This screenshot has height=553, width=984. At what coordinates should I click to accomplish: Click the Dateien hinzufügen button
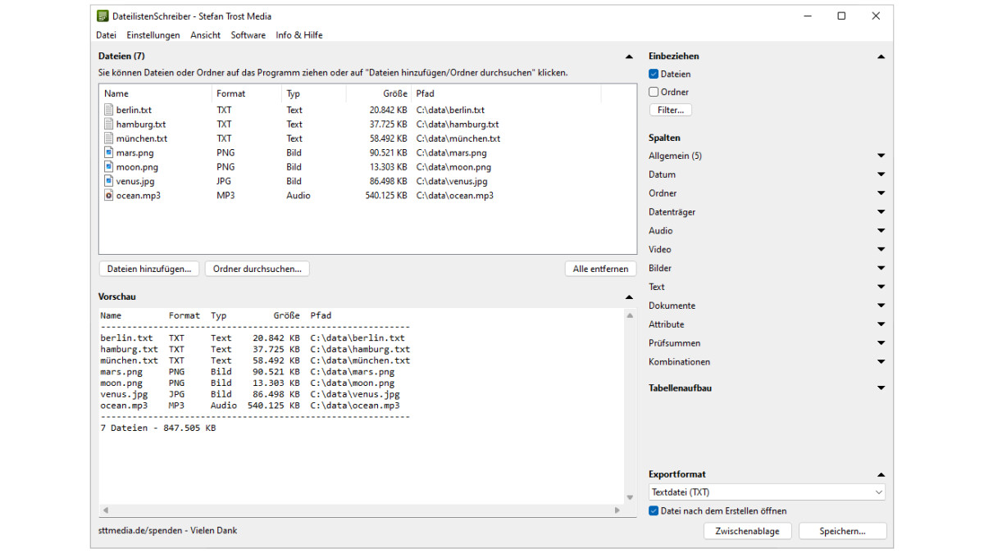point(149,269)
